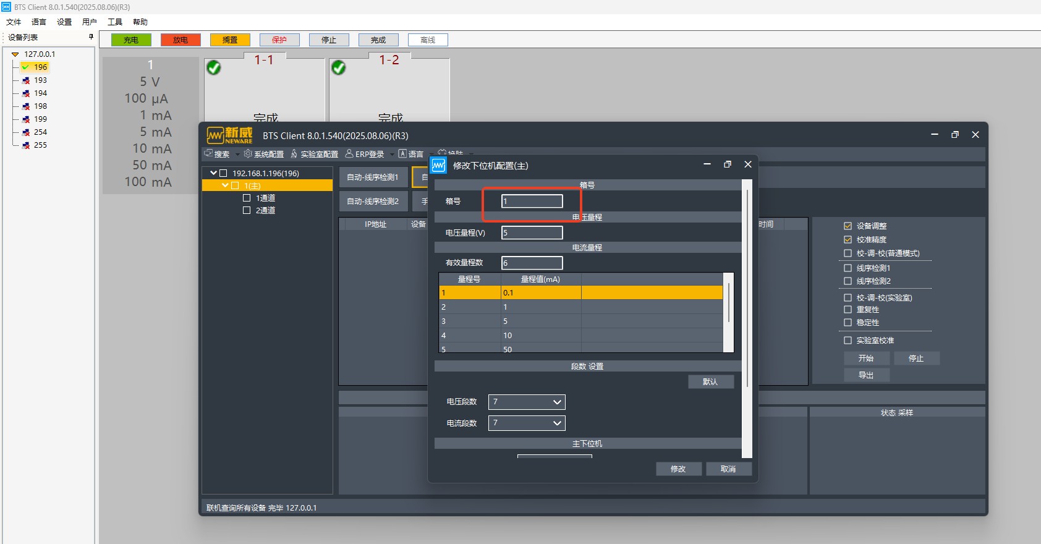Open 实验室配置 via its microscope icon
The width and height of the screenshot is (1041, 544).
click(x=294, y=153)
